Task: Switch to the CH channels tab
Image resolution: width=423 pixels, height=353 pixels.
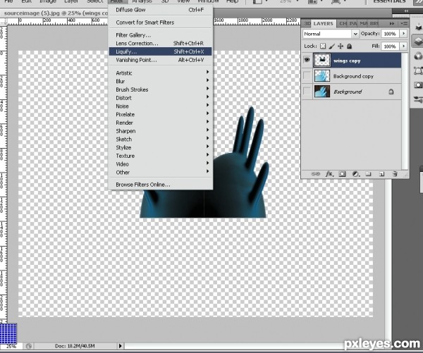Action: pyautogui.click(x=343, y=24)
